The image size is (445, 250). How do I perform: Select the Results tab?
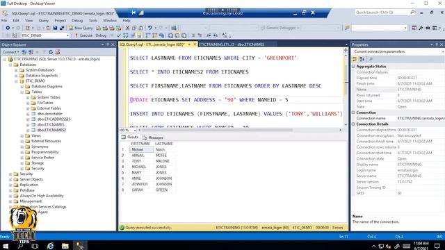pyautogui.click(x=130, y=137)
